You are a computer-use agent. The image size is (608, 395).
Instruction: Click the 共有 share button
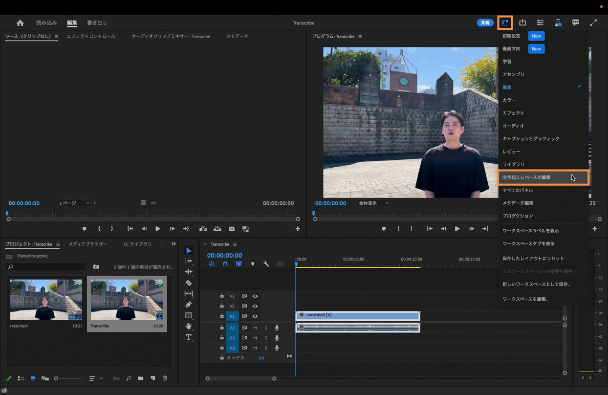[485, 22]
